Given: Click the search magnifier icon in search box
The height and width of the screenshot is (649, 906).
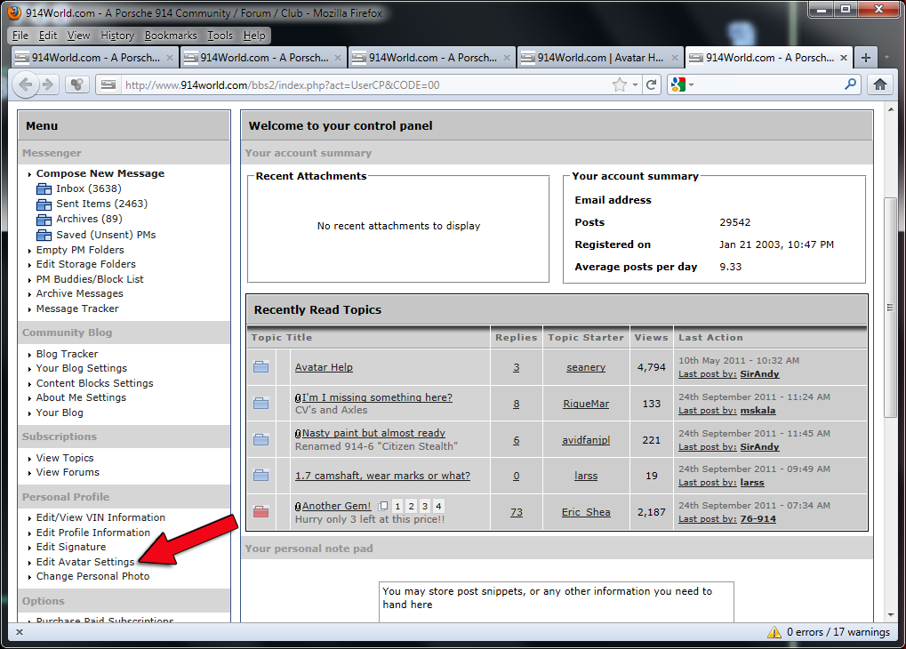Looking at the screenshot, I should [850, 84].
